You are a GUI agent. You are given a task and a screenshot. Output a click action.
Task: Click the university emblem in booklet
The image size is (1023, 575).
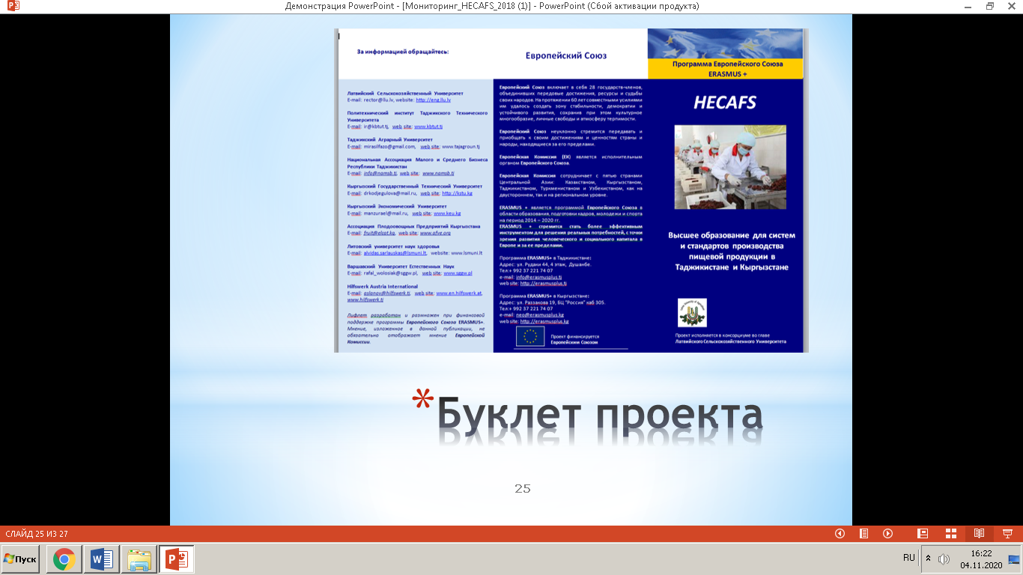691,311
